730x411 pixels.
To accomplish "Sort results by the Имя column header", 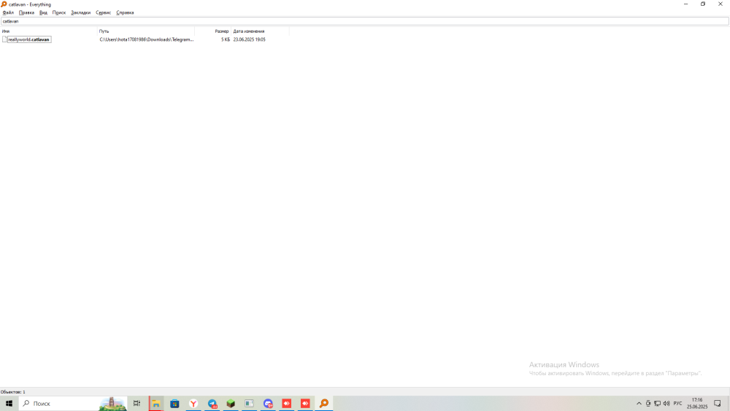I will [49, 31].
